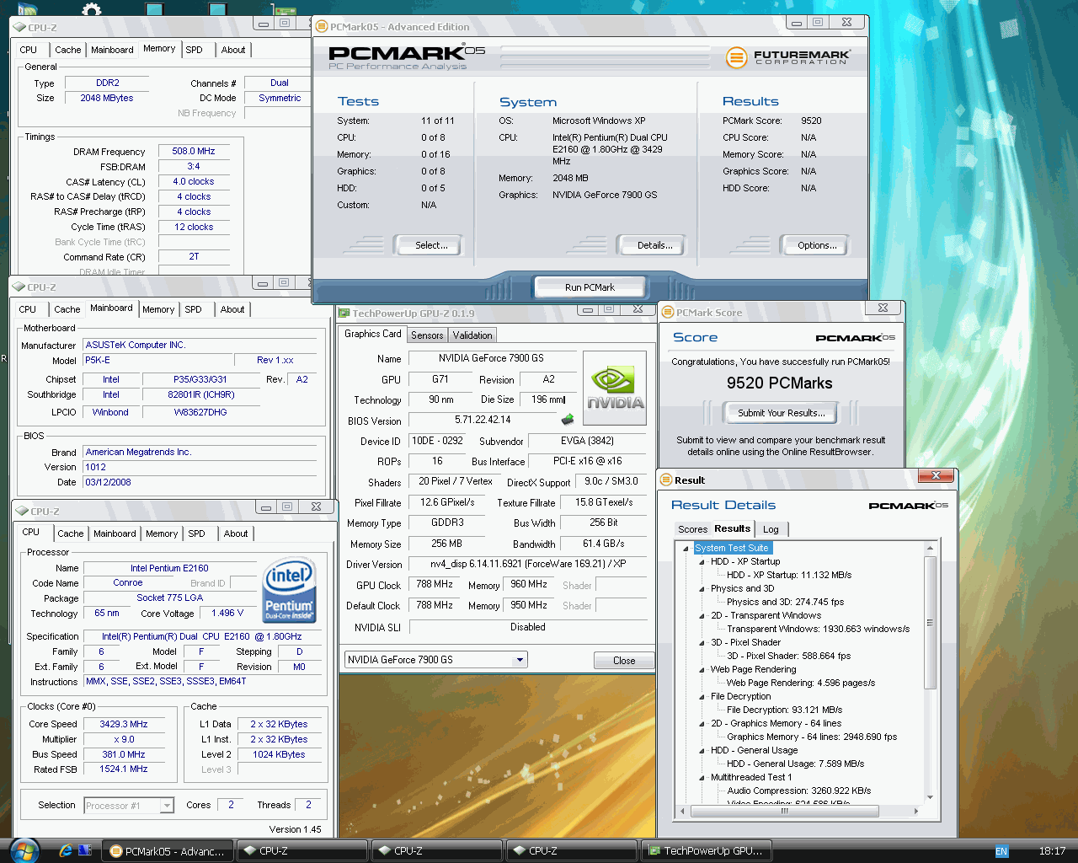Select the 'Audio Compression: 3260.922 KB/s' row
This screenshot has height=863, width=1078.
[798, 791]
